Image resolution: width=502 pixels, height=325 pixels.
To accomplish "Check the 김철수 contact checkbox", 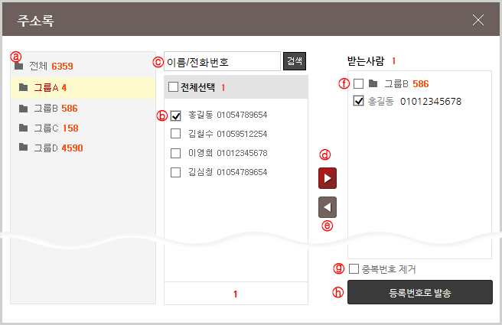I will pyautogui.click(x=175, y=134).
